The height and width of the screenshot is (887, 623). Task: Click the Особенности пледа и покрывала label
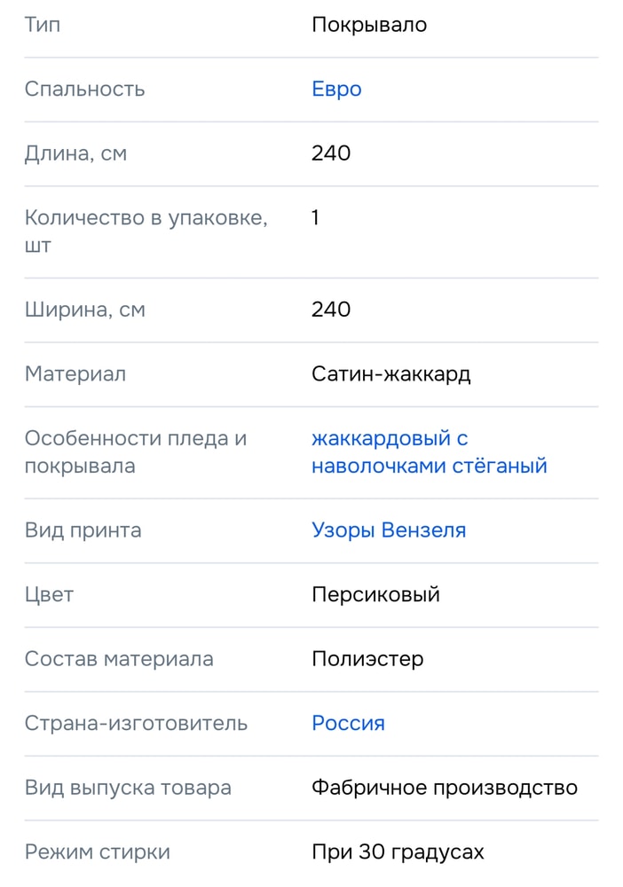(136, 452)
